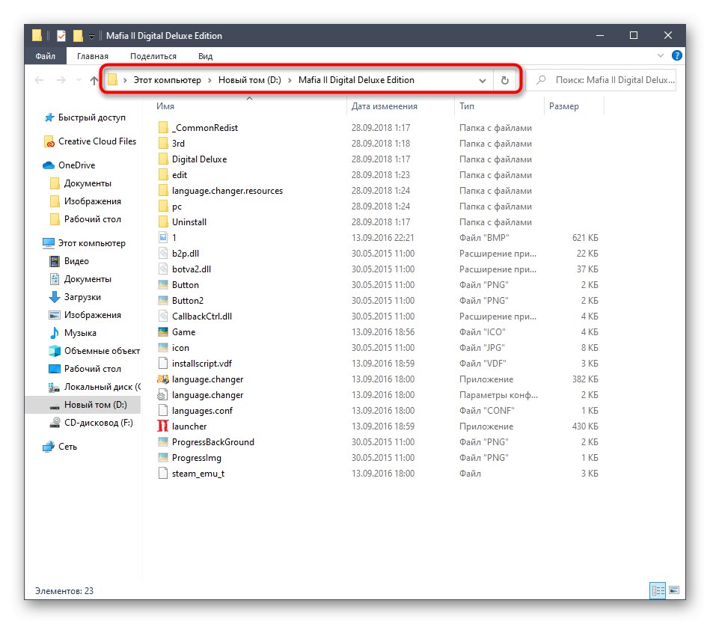Select Изображения under OneDrive

coord(92,201)
